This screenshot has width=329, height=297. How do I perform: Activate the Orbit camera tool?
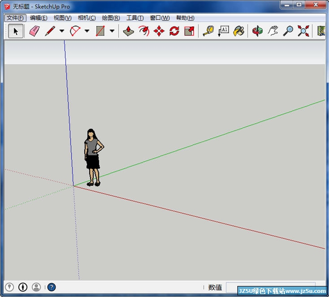[257, 31]
